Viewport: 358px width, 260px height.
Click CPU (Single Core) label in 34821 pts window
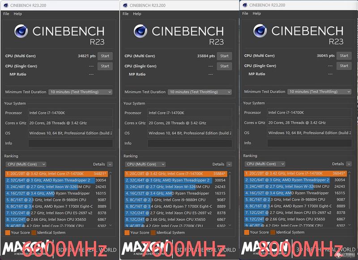click(21, 66)
